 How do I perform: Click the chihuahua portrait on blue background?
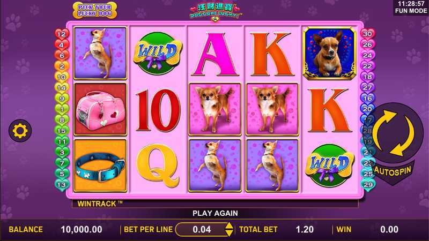[x=329, y=54]
